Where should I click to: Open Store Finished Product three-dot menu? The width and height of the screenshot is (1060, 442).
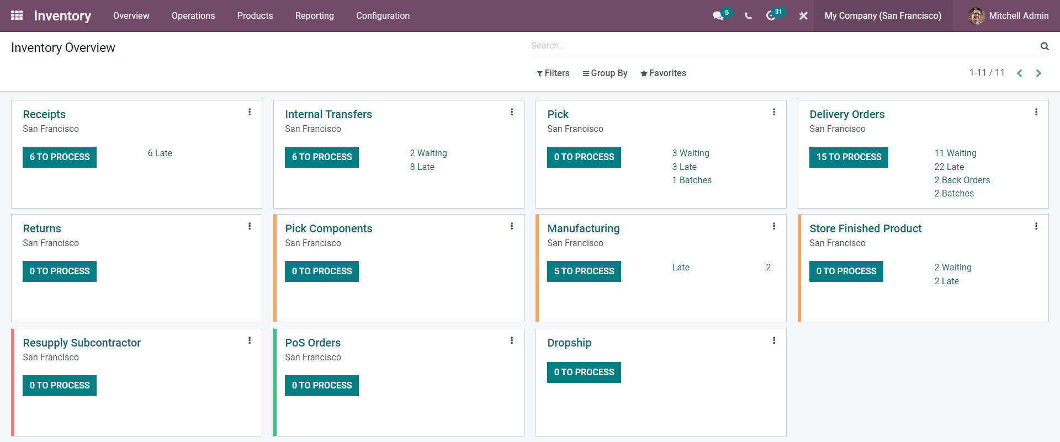(x=1036, y=226)
